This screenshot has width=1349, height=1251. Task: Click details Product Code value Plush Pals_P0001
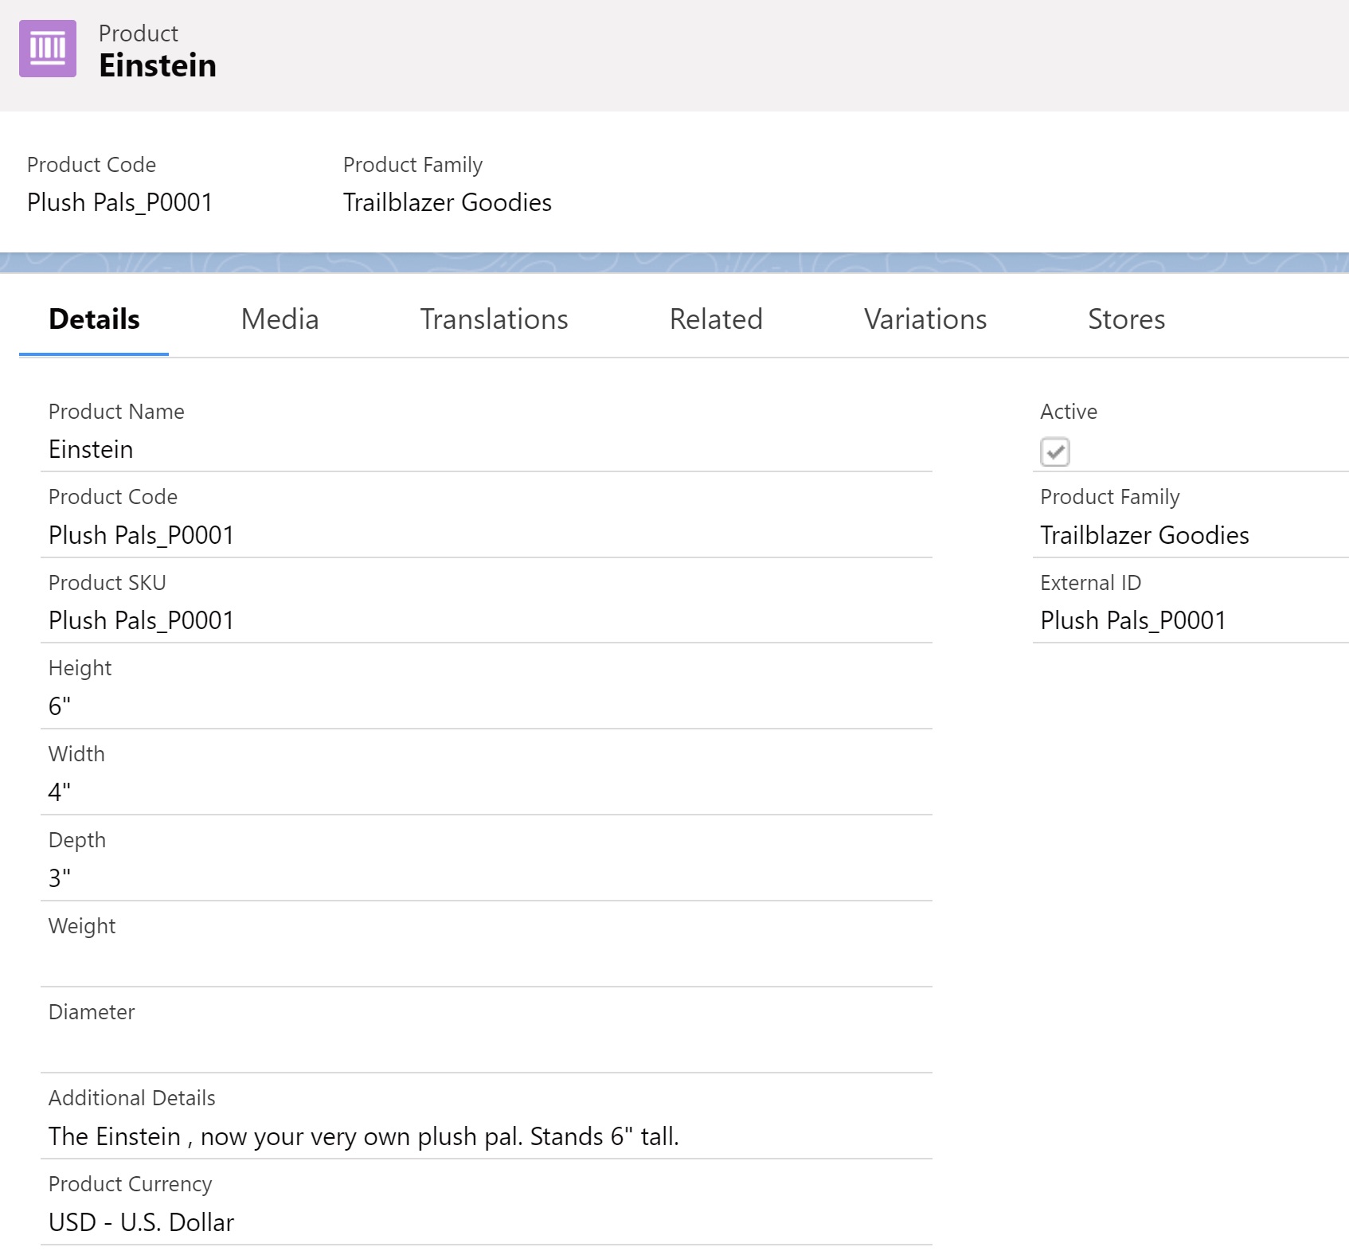(x=141, y=535)
